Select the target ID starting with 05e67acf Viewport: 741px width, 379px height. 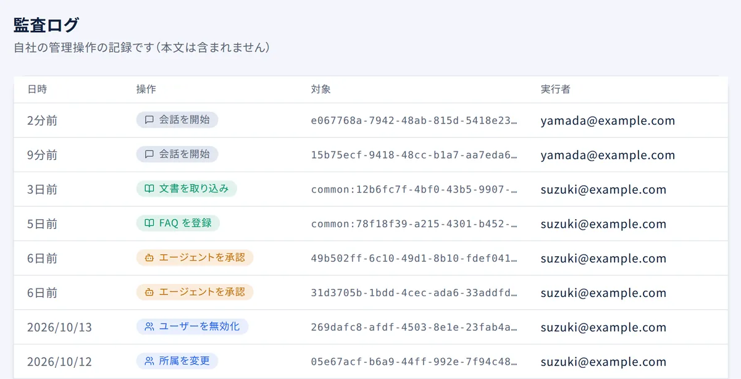pyautogui.click(x=414, y=362)
